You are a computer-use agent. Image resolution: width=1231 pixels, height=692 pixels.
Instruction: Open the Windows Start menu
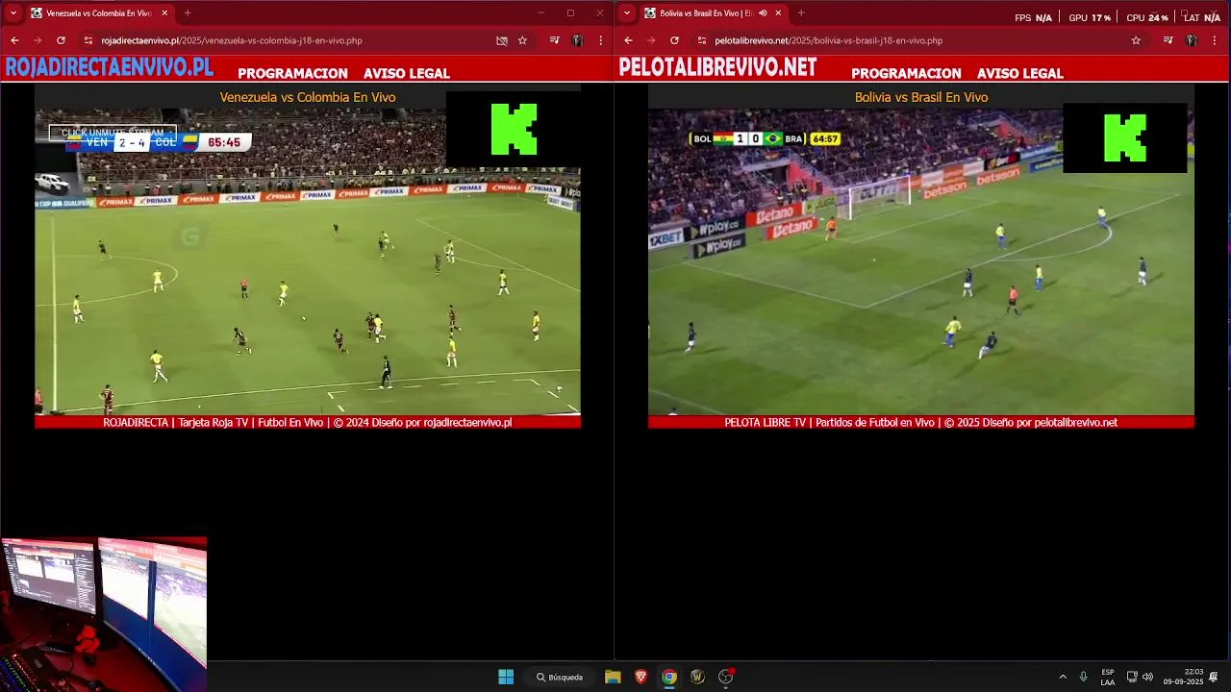[506, 677]
